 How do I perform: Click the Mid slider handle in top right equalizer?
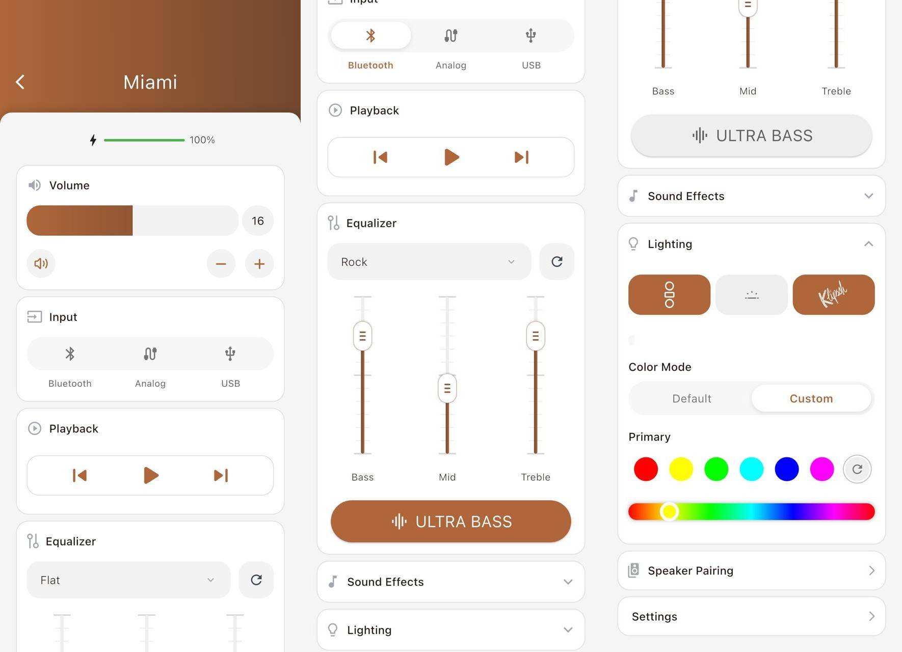point(748,6)
